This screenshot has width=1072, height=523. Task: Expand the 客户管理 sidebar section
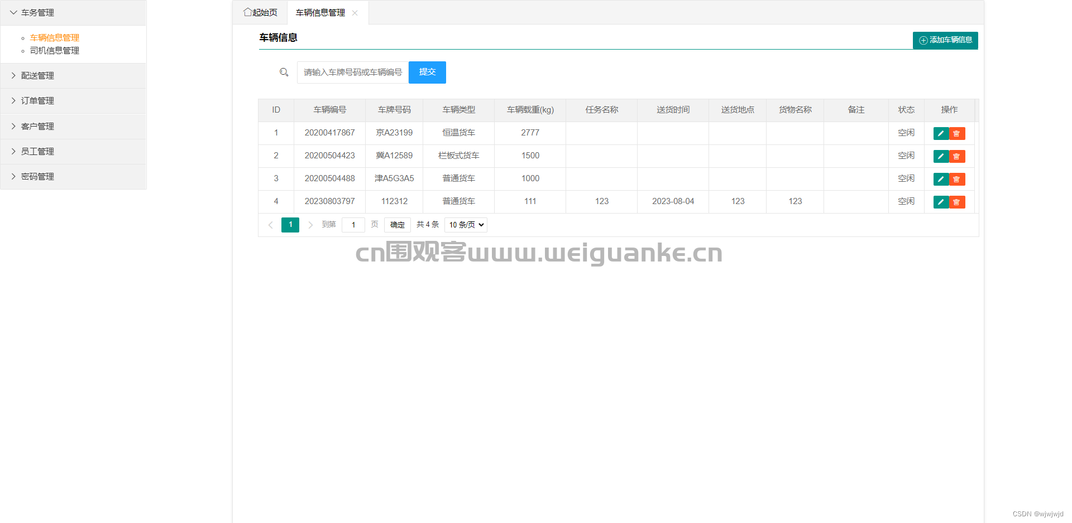click(x=73, y=126)
